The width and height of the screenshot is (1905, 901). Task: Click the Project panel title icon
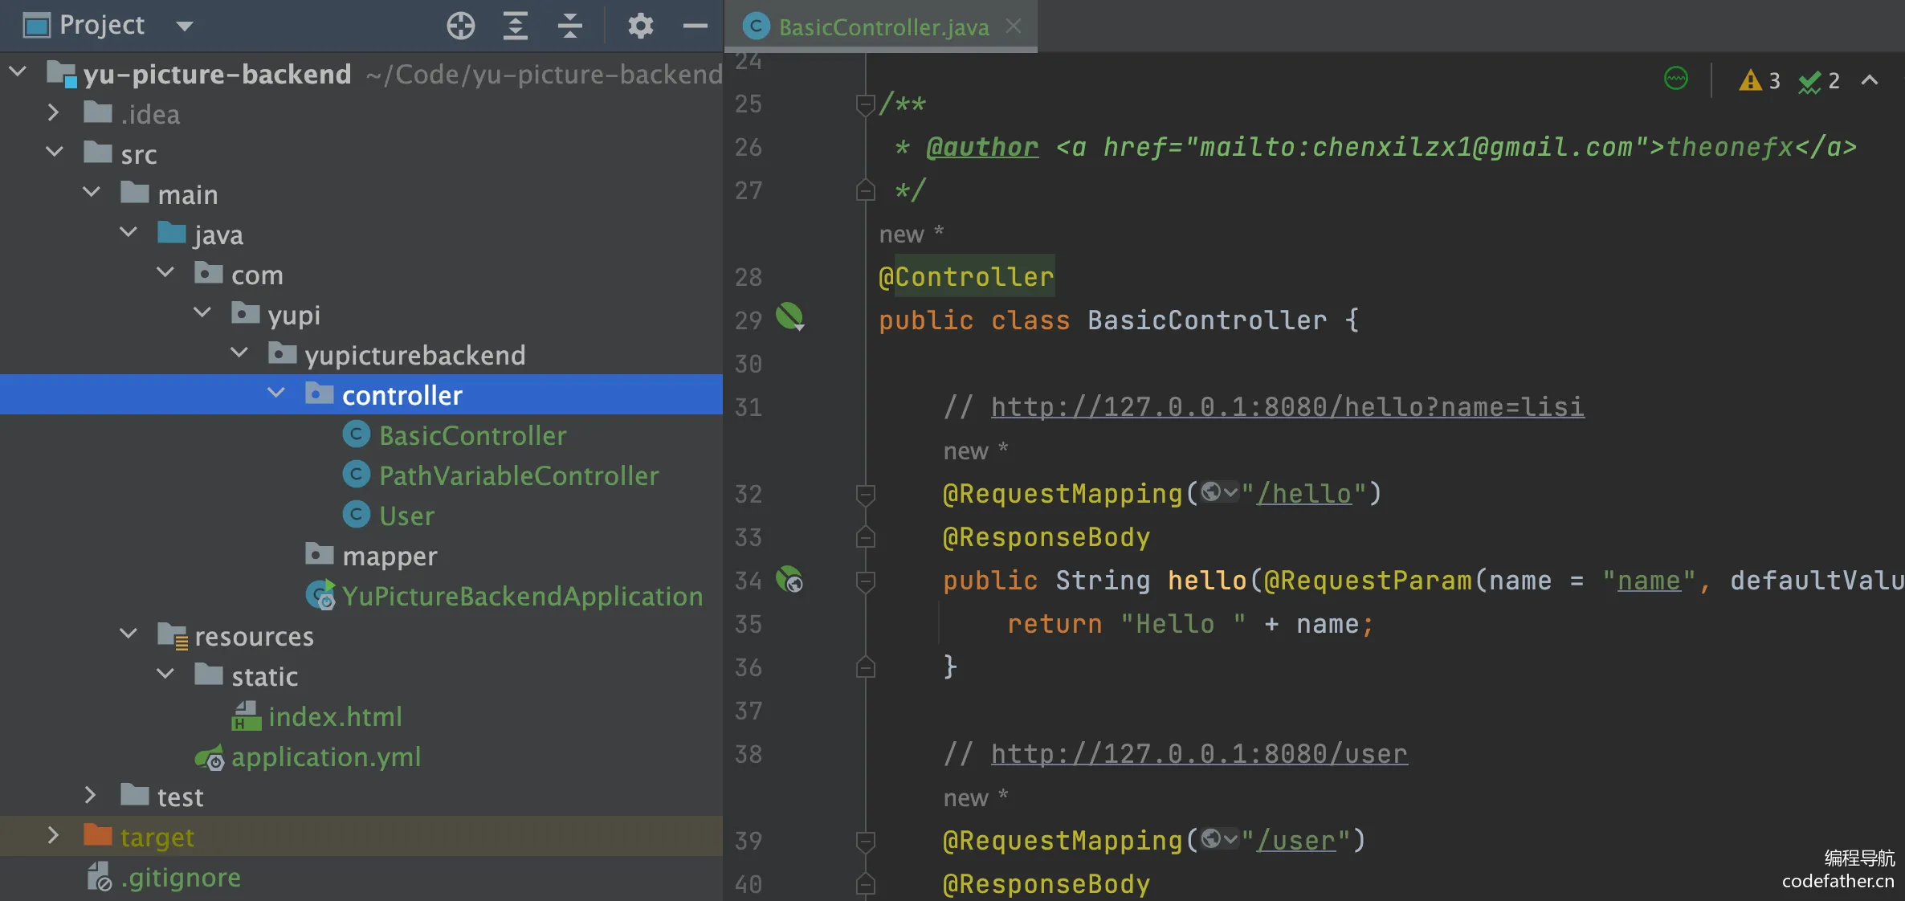click(37, 26)
